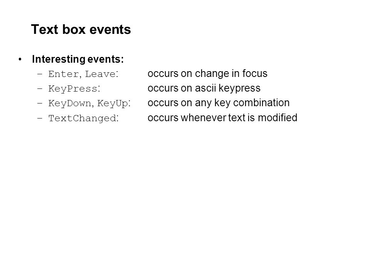Click the dash before KeyPress
Screen dimensions: 370x277
40,88
